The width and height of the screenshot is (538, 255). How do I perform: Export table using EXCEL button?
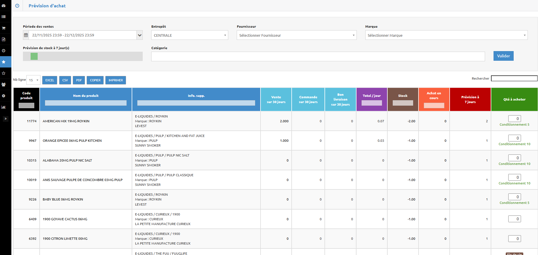point(50,80)
